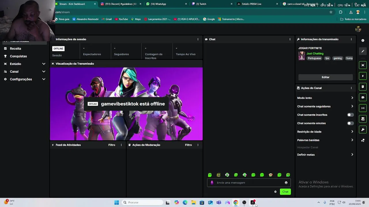Screen dimensions: 369x207
Task: Click the info icon in the right sidebar
Action: tap(363, 41)
